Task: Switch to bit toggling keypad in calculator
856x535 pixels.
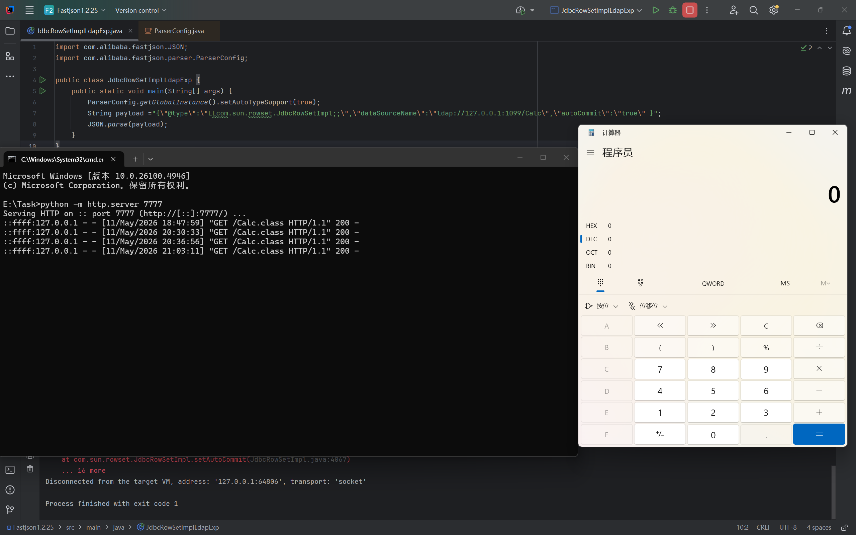Action: click(641, 283)
